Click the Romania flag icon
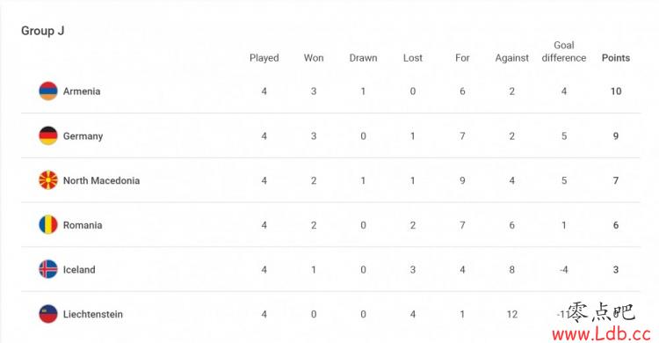Viewport: 659px width, 343px height. tap(48, 225)
